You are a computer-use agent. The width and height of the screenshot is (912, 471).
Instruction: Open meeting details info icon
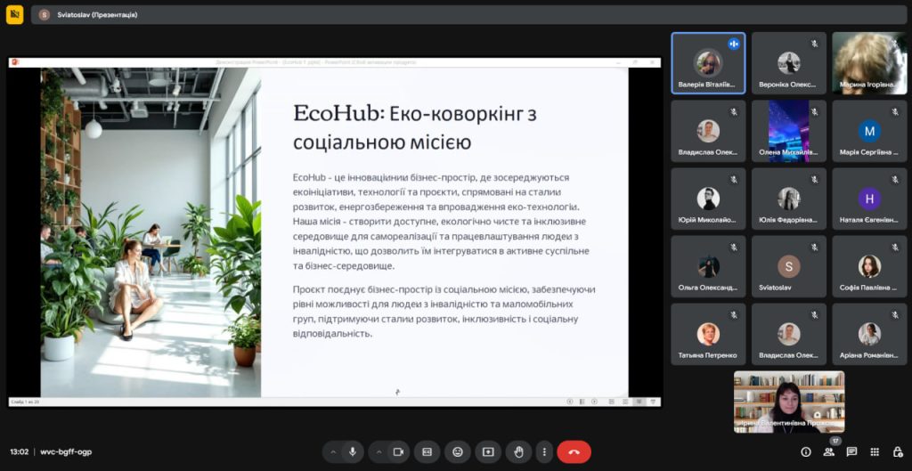[806, 451]
